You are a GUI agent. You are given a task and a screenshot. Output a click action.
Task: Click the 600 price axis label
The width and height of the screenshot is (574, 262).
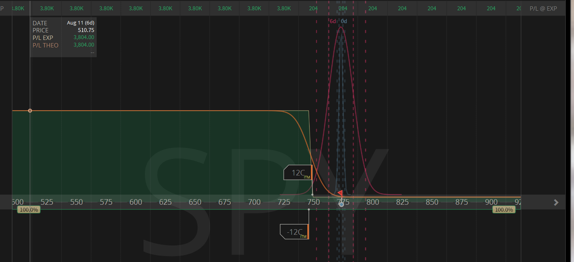click(x=136, y=202)
